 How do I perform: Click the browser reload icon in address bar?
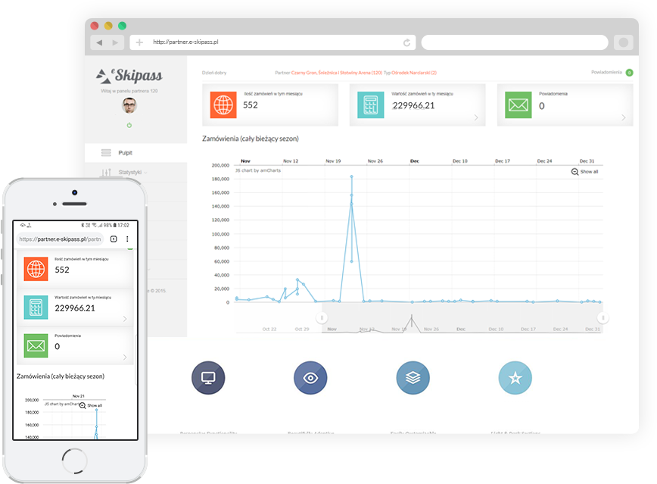pos(407,42)
